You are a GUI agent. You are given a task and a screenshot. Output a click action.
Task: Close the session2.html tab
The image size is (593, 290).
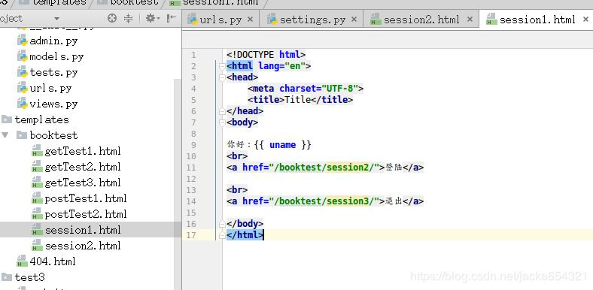pyautogui.click(x=470, y=20)
